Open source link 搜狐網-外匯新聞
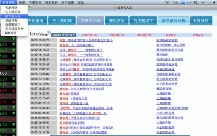 tap(167, 65)
